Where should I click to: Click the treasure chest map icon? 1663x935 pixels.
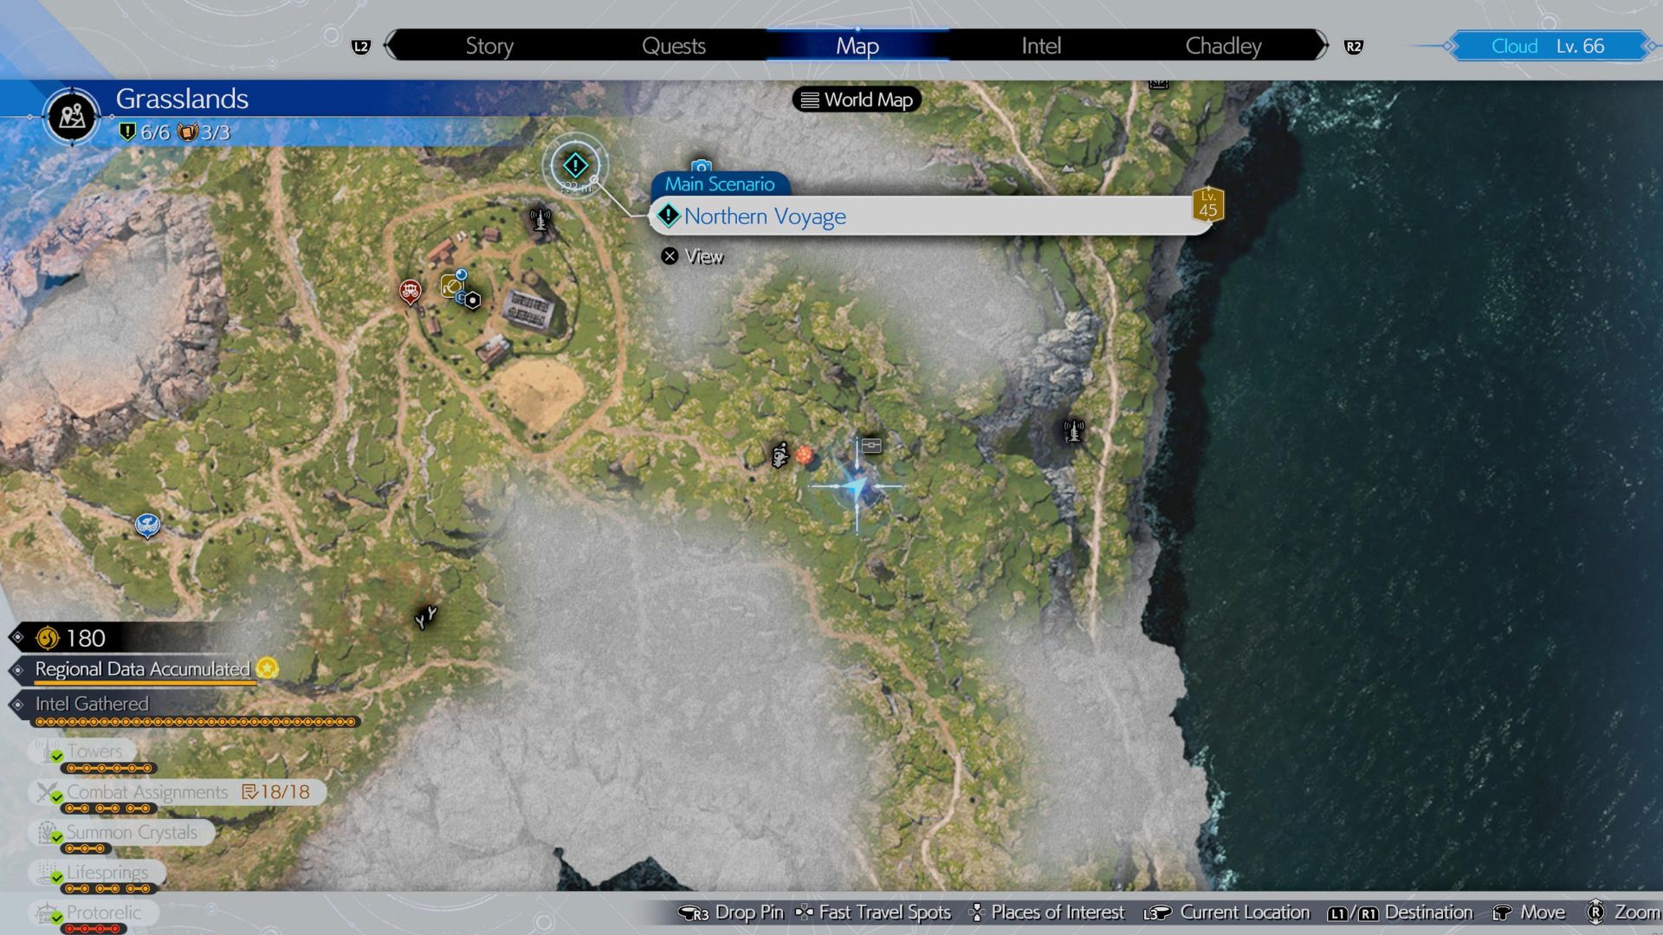pos(871,445)
